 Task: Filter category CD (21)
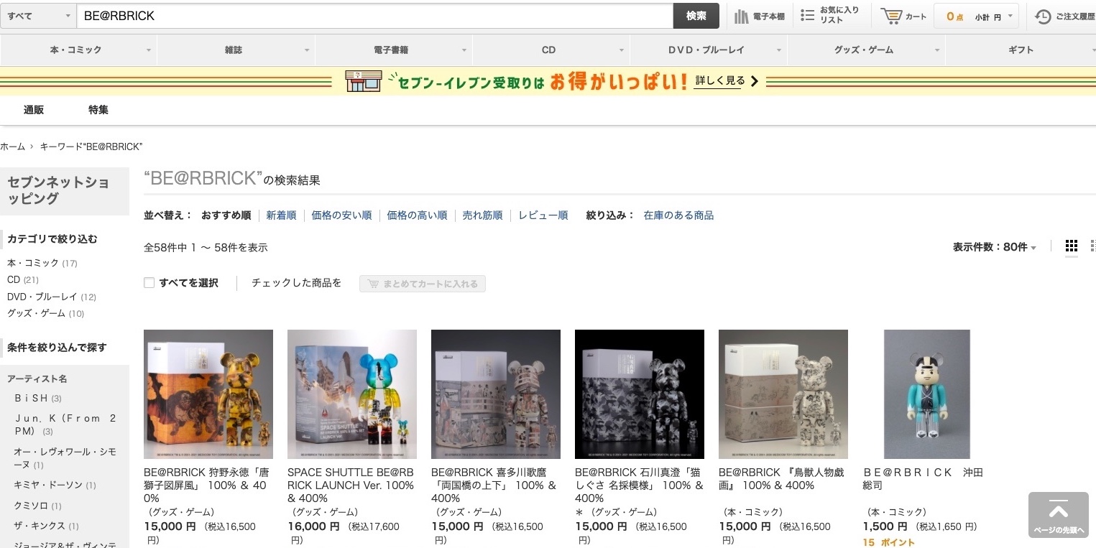point(23,279)
